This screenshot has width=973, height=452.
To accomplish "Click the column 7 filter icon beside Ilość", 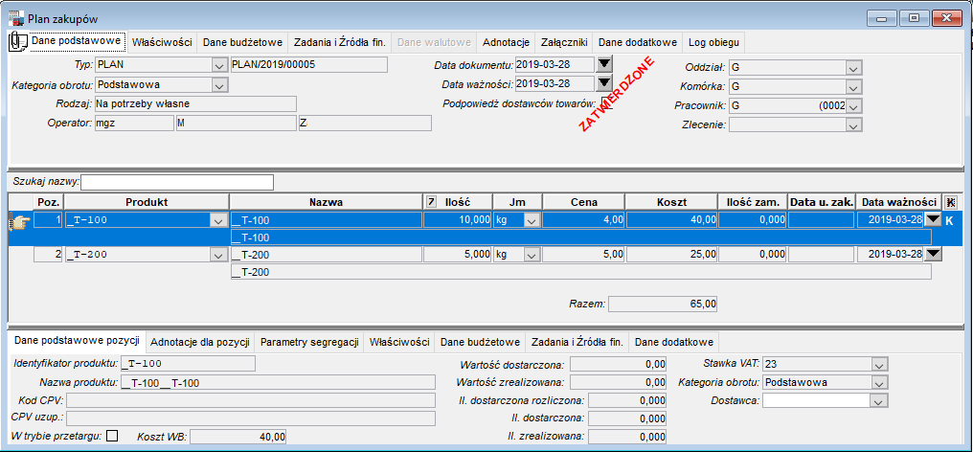I will click(x=431, y=201).
